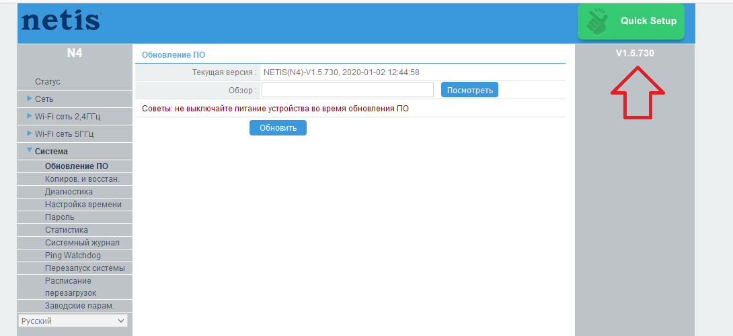Screen dimensions: 733x336
Task: Click the netis logo
Action: pyautogui.click(x=61, y=21)
